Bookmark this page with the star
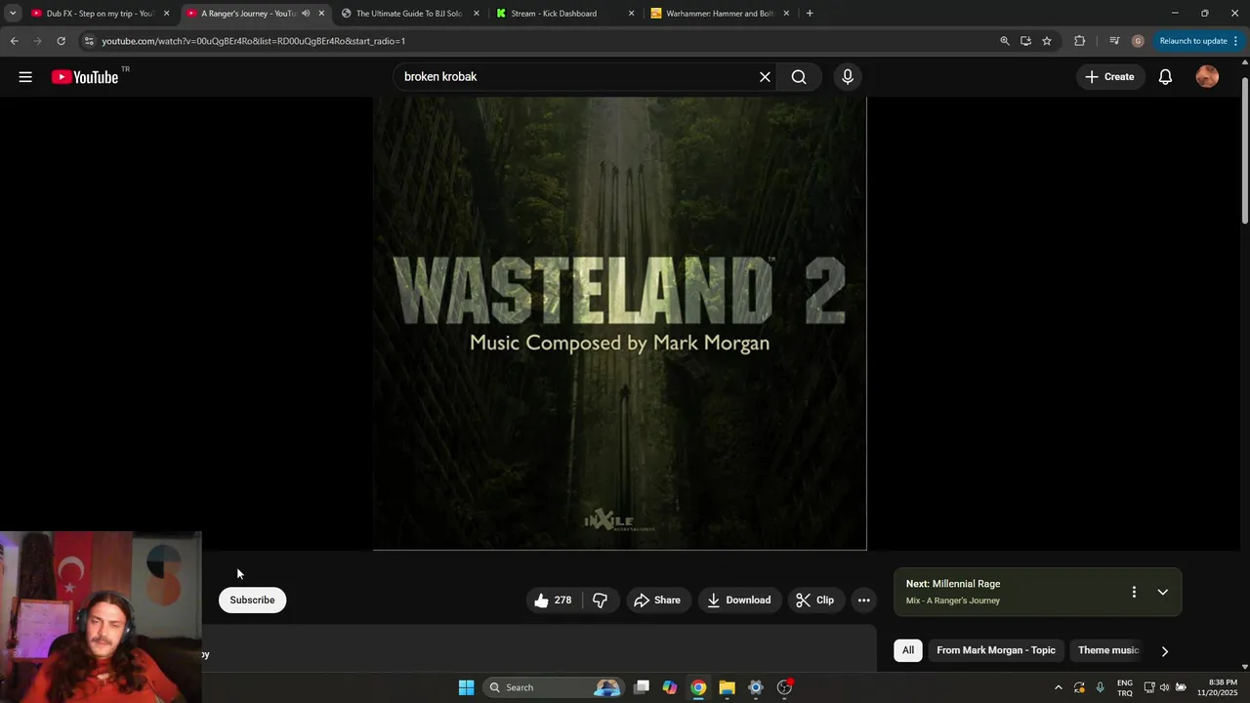Viewport: 1250px width, 703px height. click(x=1047, y=41)
